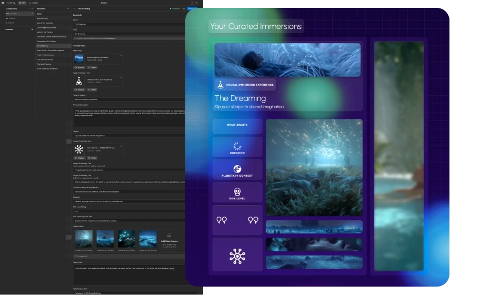Add a new item with Activities plus icon

point(68,8)
